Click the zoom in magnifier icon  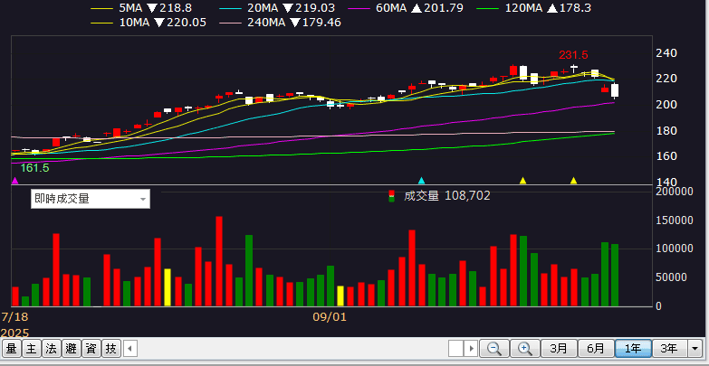(x=524, y=348)
